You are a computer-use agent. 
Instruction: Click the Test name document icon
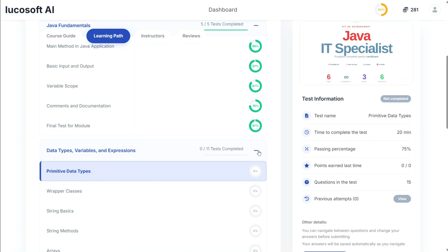pyautogui.click(x=307, y=116)
